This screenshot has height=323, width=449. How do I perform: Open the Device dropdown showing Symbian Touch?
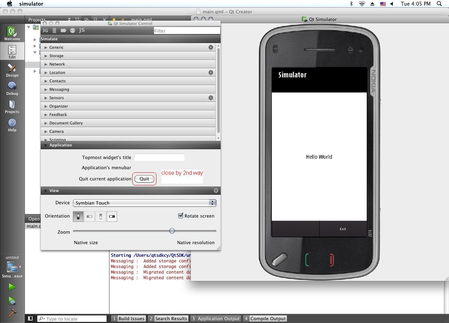click(x=145, y=203)
